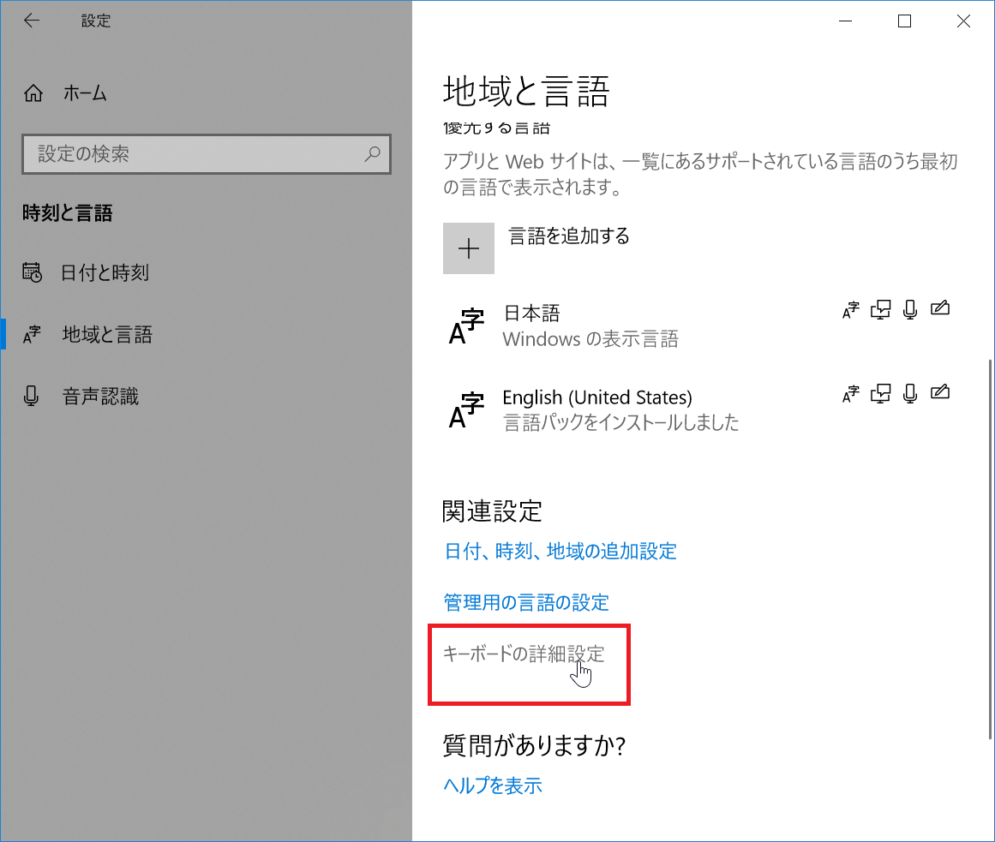
Task: Click the vertical scrollbar on the right
Action: coord(992,548)
